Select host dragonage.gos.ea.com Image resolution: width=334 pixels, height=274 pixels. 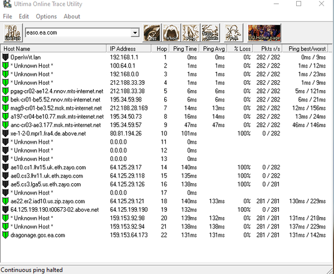click(x=38, y=235)
